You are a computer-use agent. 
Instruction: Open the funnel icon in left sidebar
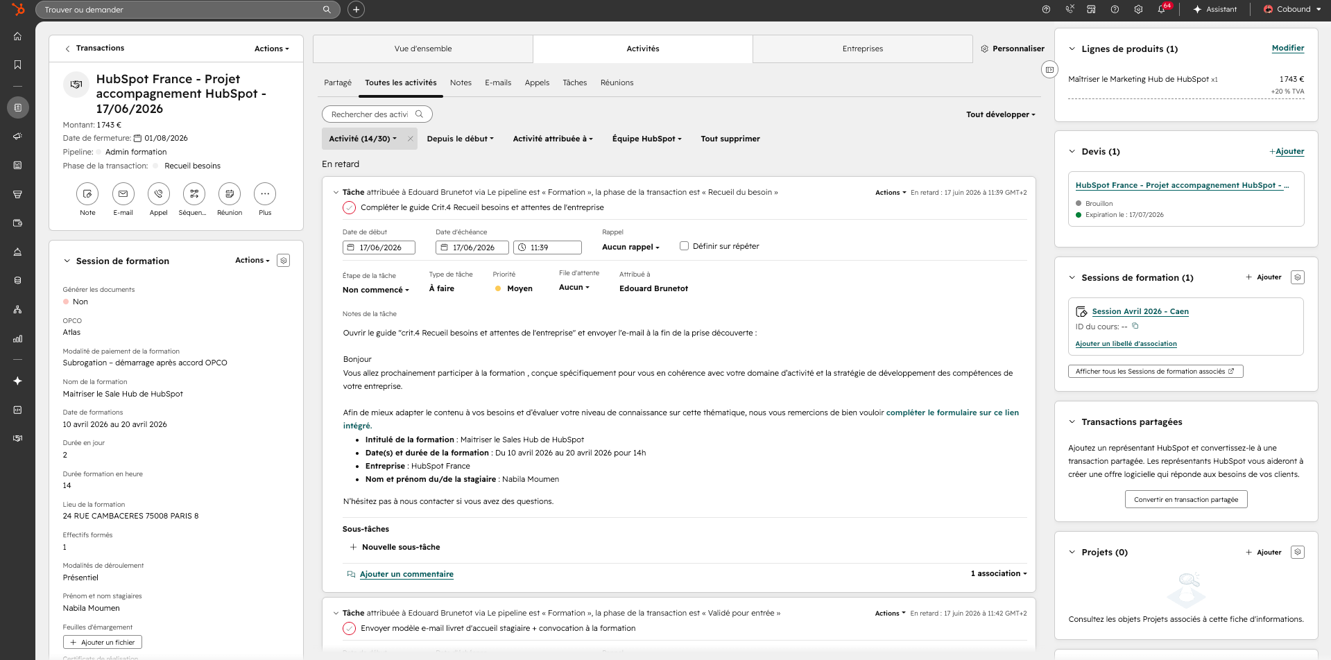(18, 194)
